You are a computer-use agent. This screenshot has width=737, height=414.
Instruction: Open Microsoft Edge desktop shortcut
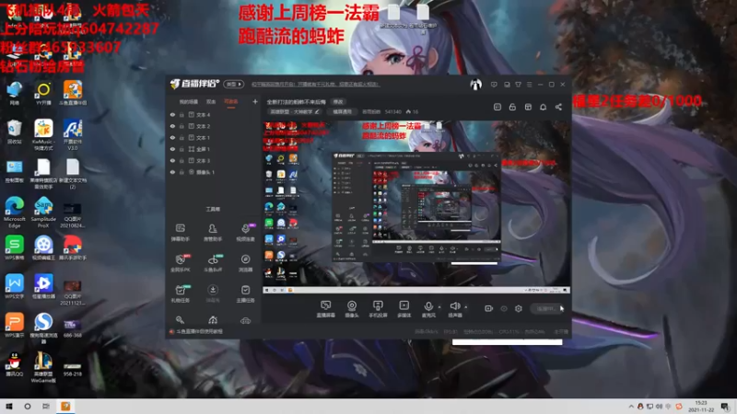coord(15,213)
